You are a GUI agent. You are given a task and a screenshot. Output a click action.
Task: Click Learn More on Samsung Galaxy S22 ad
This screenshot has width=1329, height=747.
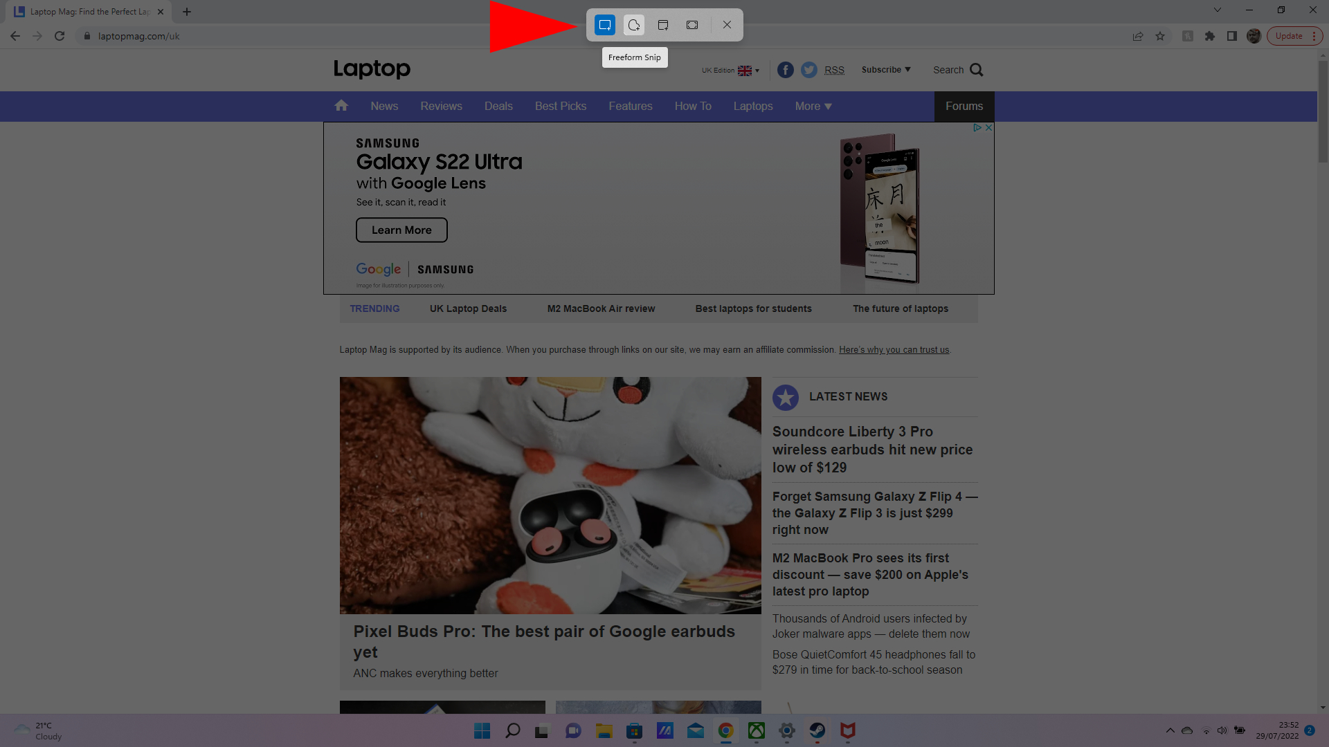pyautogui.click(x=401, y=230)
